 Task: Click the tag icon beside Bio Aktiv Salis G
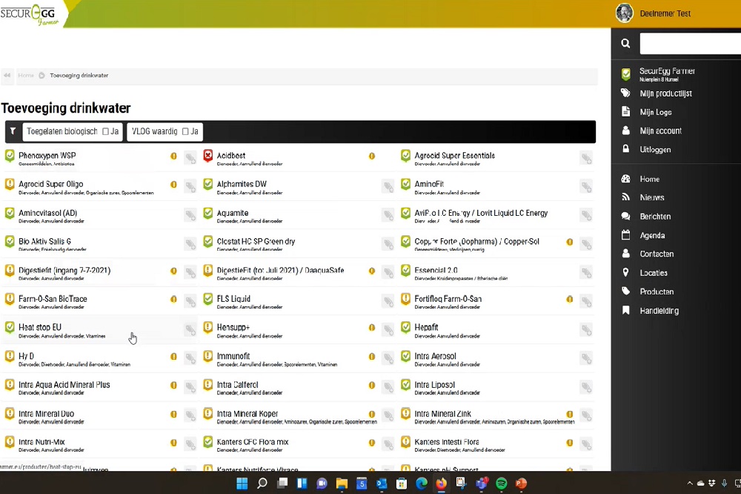[190, 244]
